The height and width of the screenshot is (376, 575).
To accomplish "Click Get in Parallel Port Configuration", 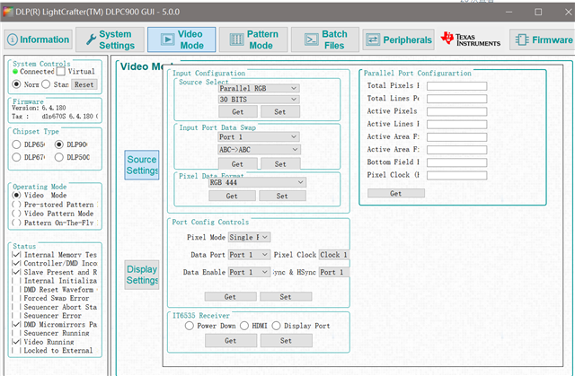I will click(396, 193).
